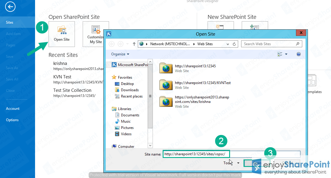This screenshot has height=178, width=331.
Task: Click the Open button in the dialog
Action: click(257, 163)
